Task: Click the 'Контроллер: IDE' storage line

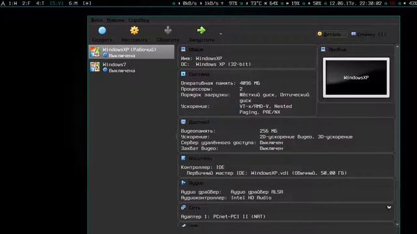Action: pos(203,168)
